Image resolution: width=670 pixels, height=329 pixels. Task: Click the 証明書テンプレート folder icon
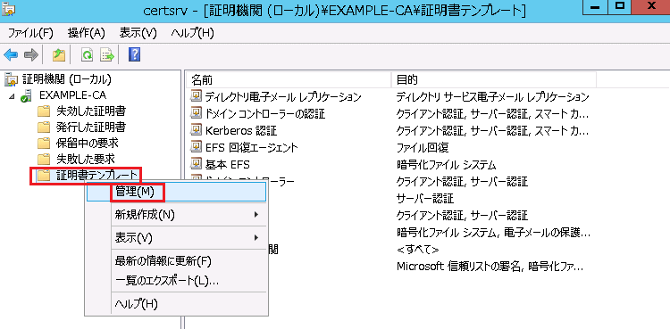(44, 176)
